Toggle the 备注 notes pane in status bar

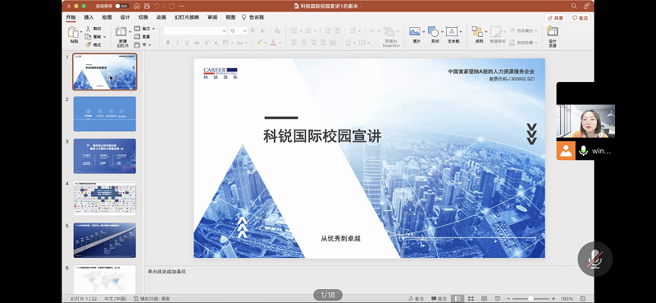(x=417, y=298)
